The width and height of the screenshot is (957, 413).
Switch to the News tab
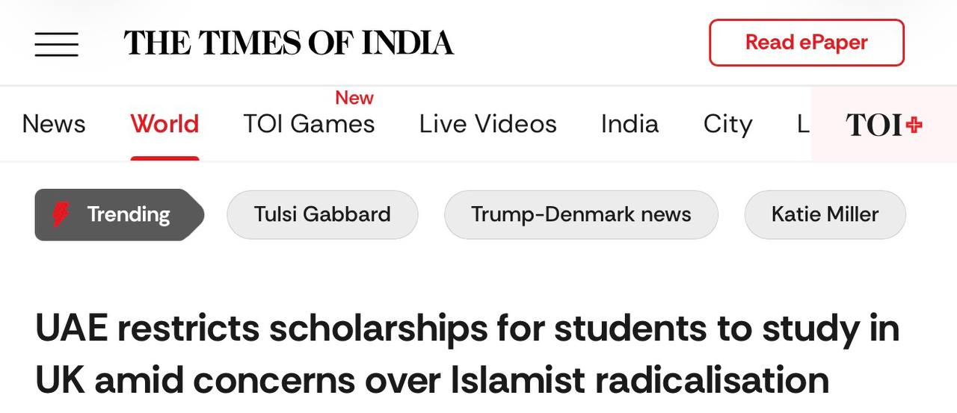(x=54, y=124)
